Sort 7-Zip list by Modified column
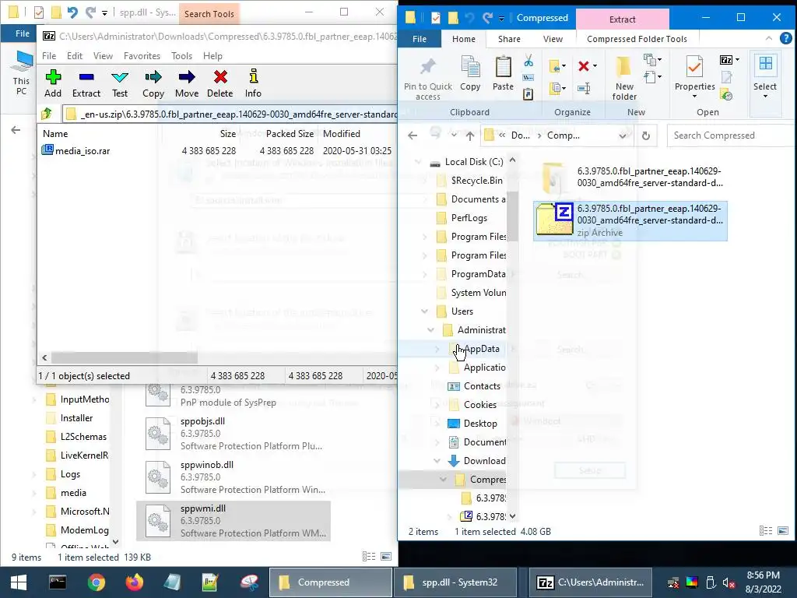The height and width of the screenshot is (598, 797). coord(342,134)
